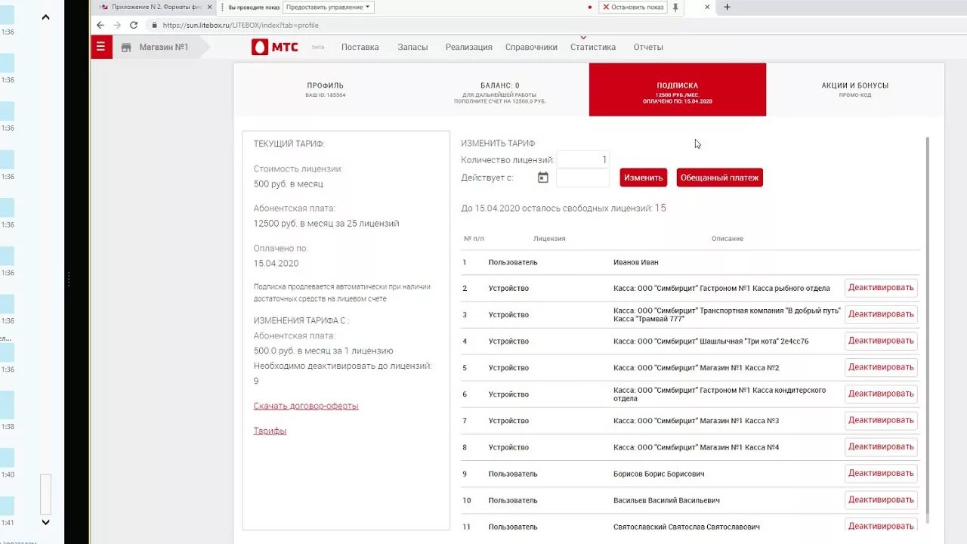967x544 pixels.
Task: Click the Описание column header
Action: tap(727, 239)
